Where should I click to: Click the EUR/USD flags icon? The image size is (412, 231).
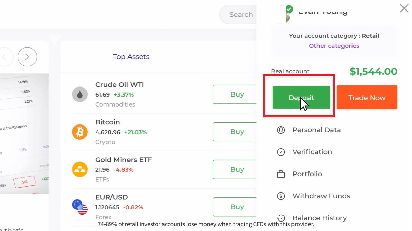[80, 207]
